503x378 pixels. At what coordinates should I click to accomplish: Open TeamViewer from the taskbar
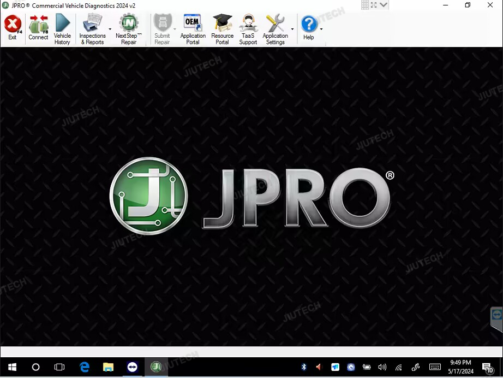coord(132,367)
